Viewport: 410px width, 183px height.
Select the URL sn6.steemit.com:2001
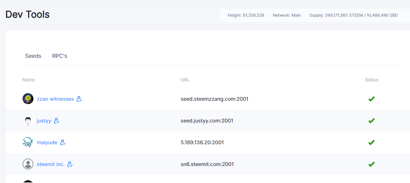(x=207, y=164)
